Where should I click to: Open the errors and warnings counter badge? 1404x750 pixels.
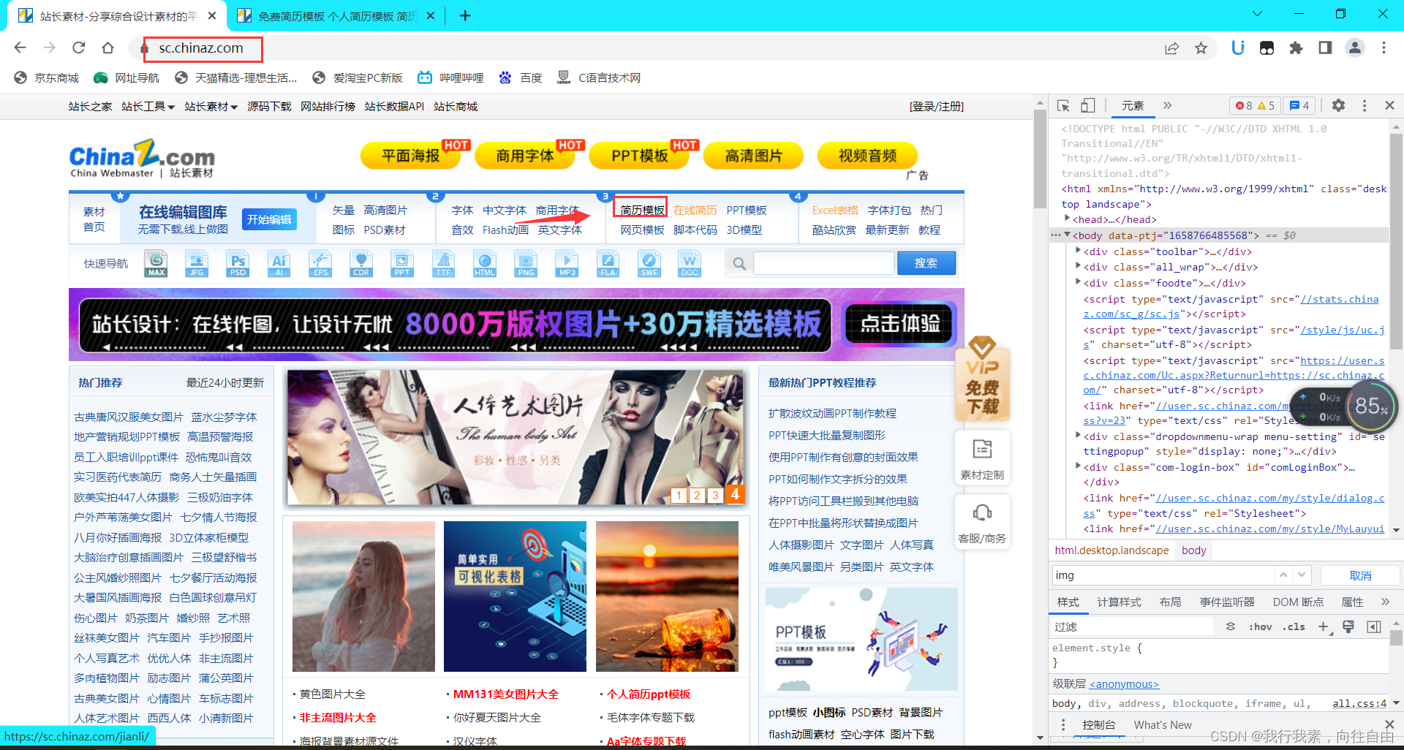point(1255,106)
